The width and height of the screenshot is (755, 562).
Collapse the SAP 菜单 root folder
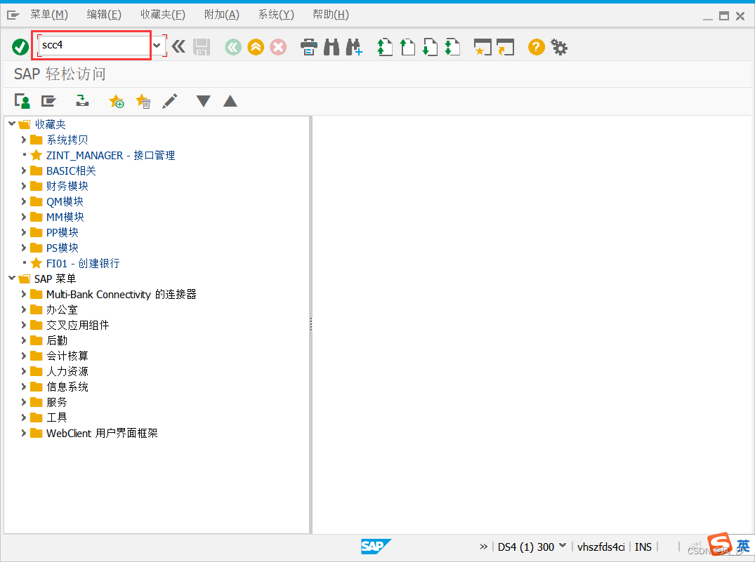[x=12, y=278]
